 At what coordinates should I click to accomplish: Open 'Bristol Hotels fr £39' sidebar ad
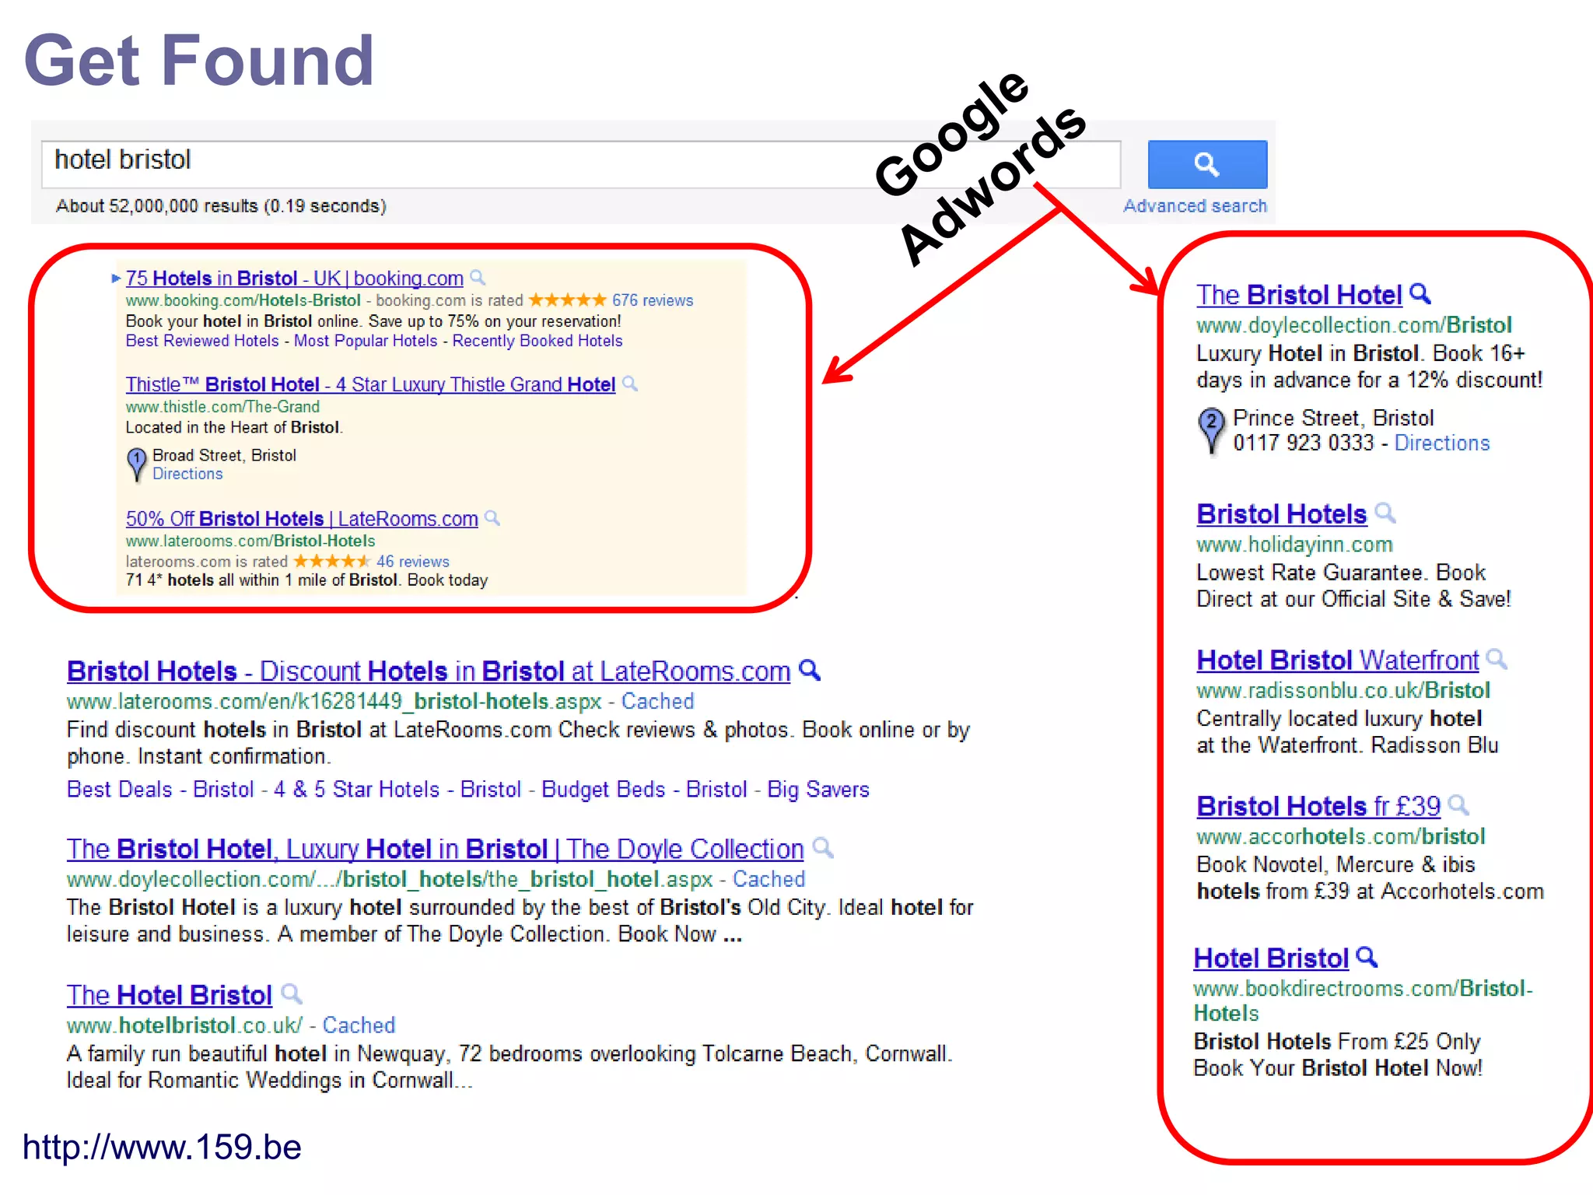pyautogui.click(x=1318, y=807)
